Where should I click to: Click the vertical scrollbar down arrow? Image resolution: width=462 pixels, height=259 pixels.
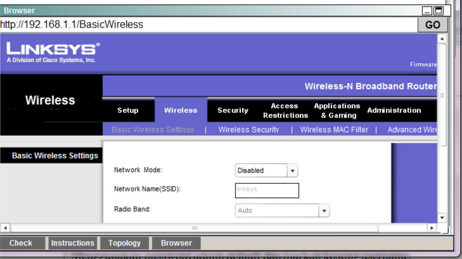tap(442, 218)
